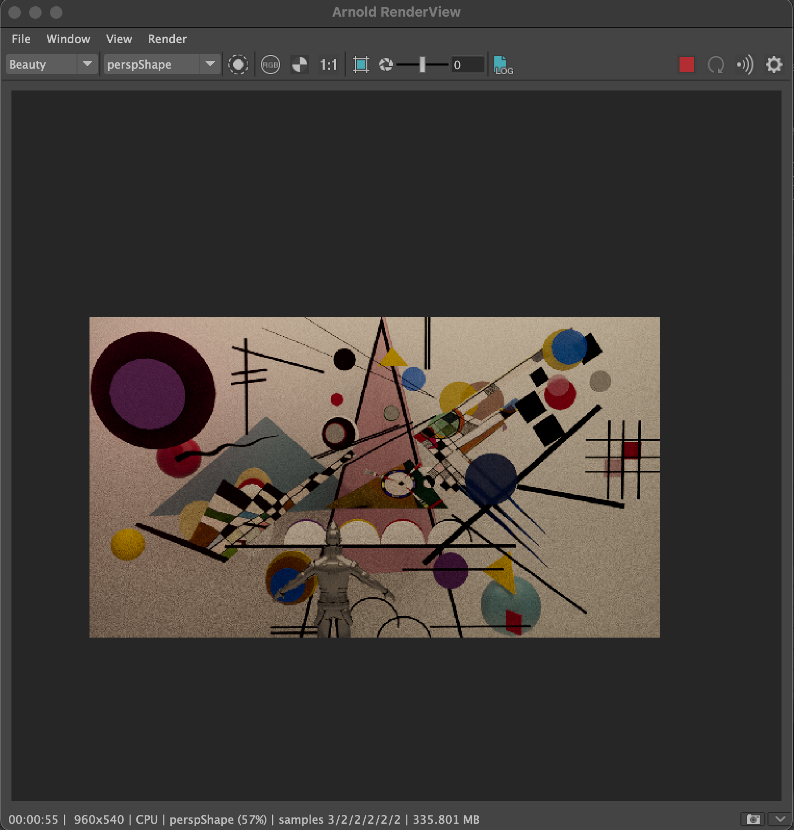Enable the crop region tool
The image size is (794, 830).
(361, 64)
